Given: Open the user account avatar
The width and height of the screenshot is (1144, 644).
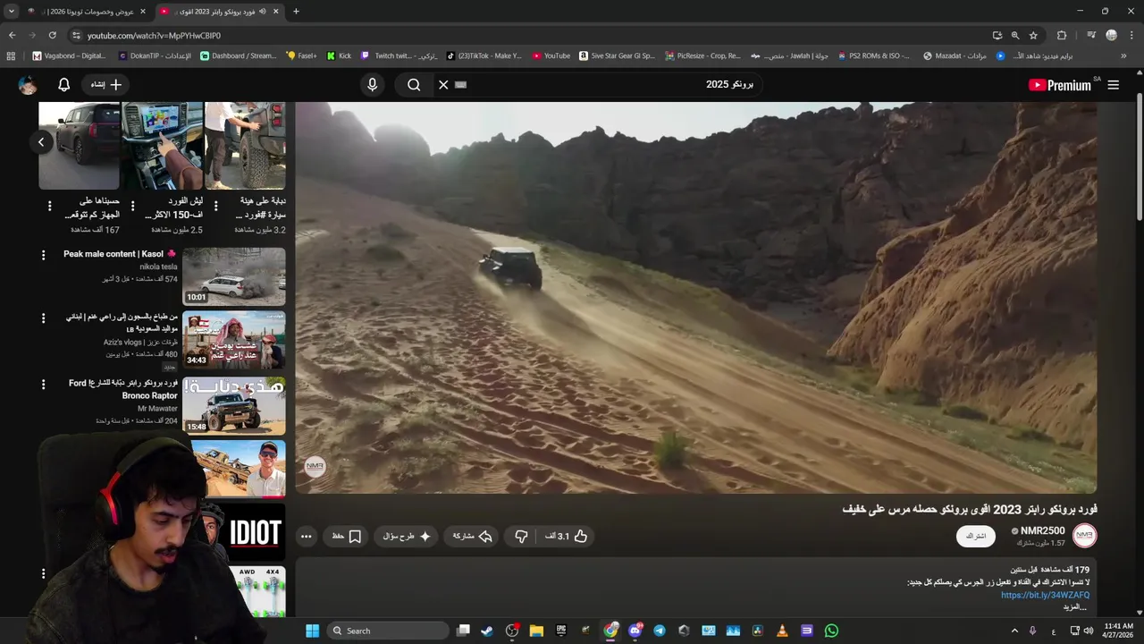Looking at the screenshot, I should click(28, 85).
